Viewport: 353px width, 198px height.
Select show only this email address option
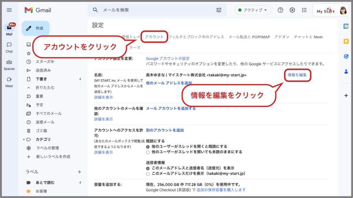pos(148,174)
